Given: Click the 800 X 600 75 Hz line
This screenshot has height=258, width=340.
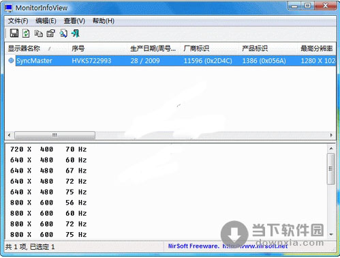Looking at the screenshot, I should [x=48, y=234].
